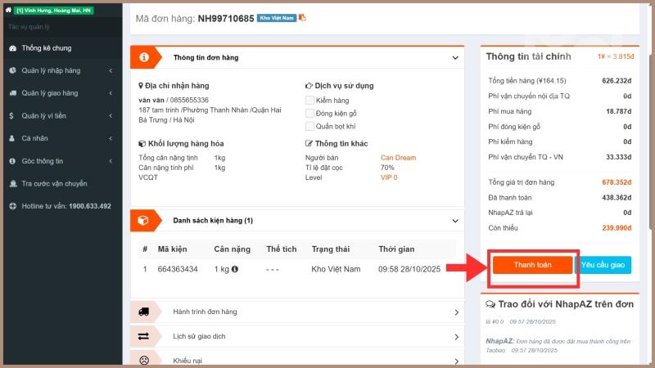Enable the Đóng kiện gỗ checkbox
Image resolution: width=655 pixels, height=368 pixels.
tap(309, 113)
